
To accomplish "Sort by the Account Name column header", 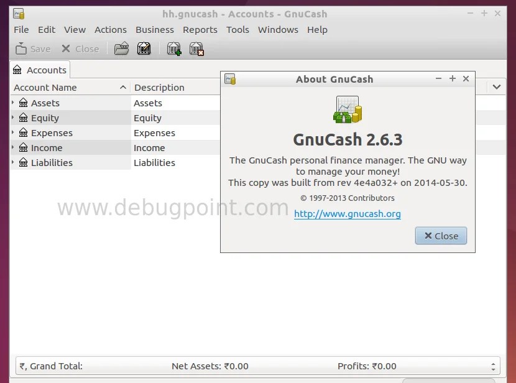I will pos(70,88).
